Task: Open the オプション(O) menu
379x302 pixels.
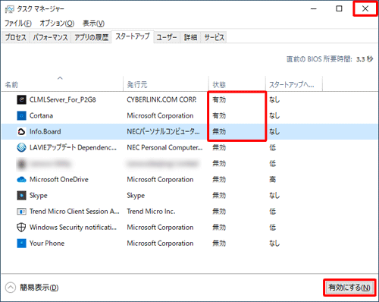Action: (57, 24)
